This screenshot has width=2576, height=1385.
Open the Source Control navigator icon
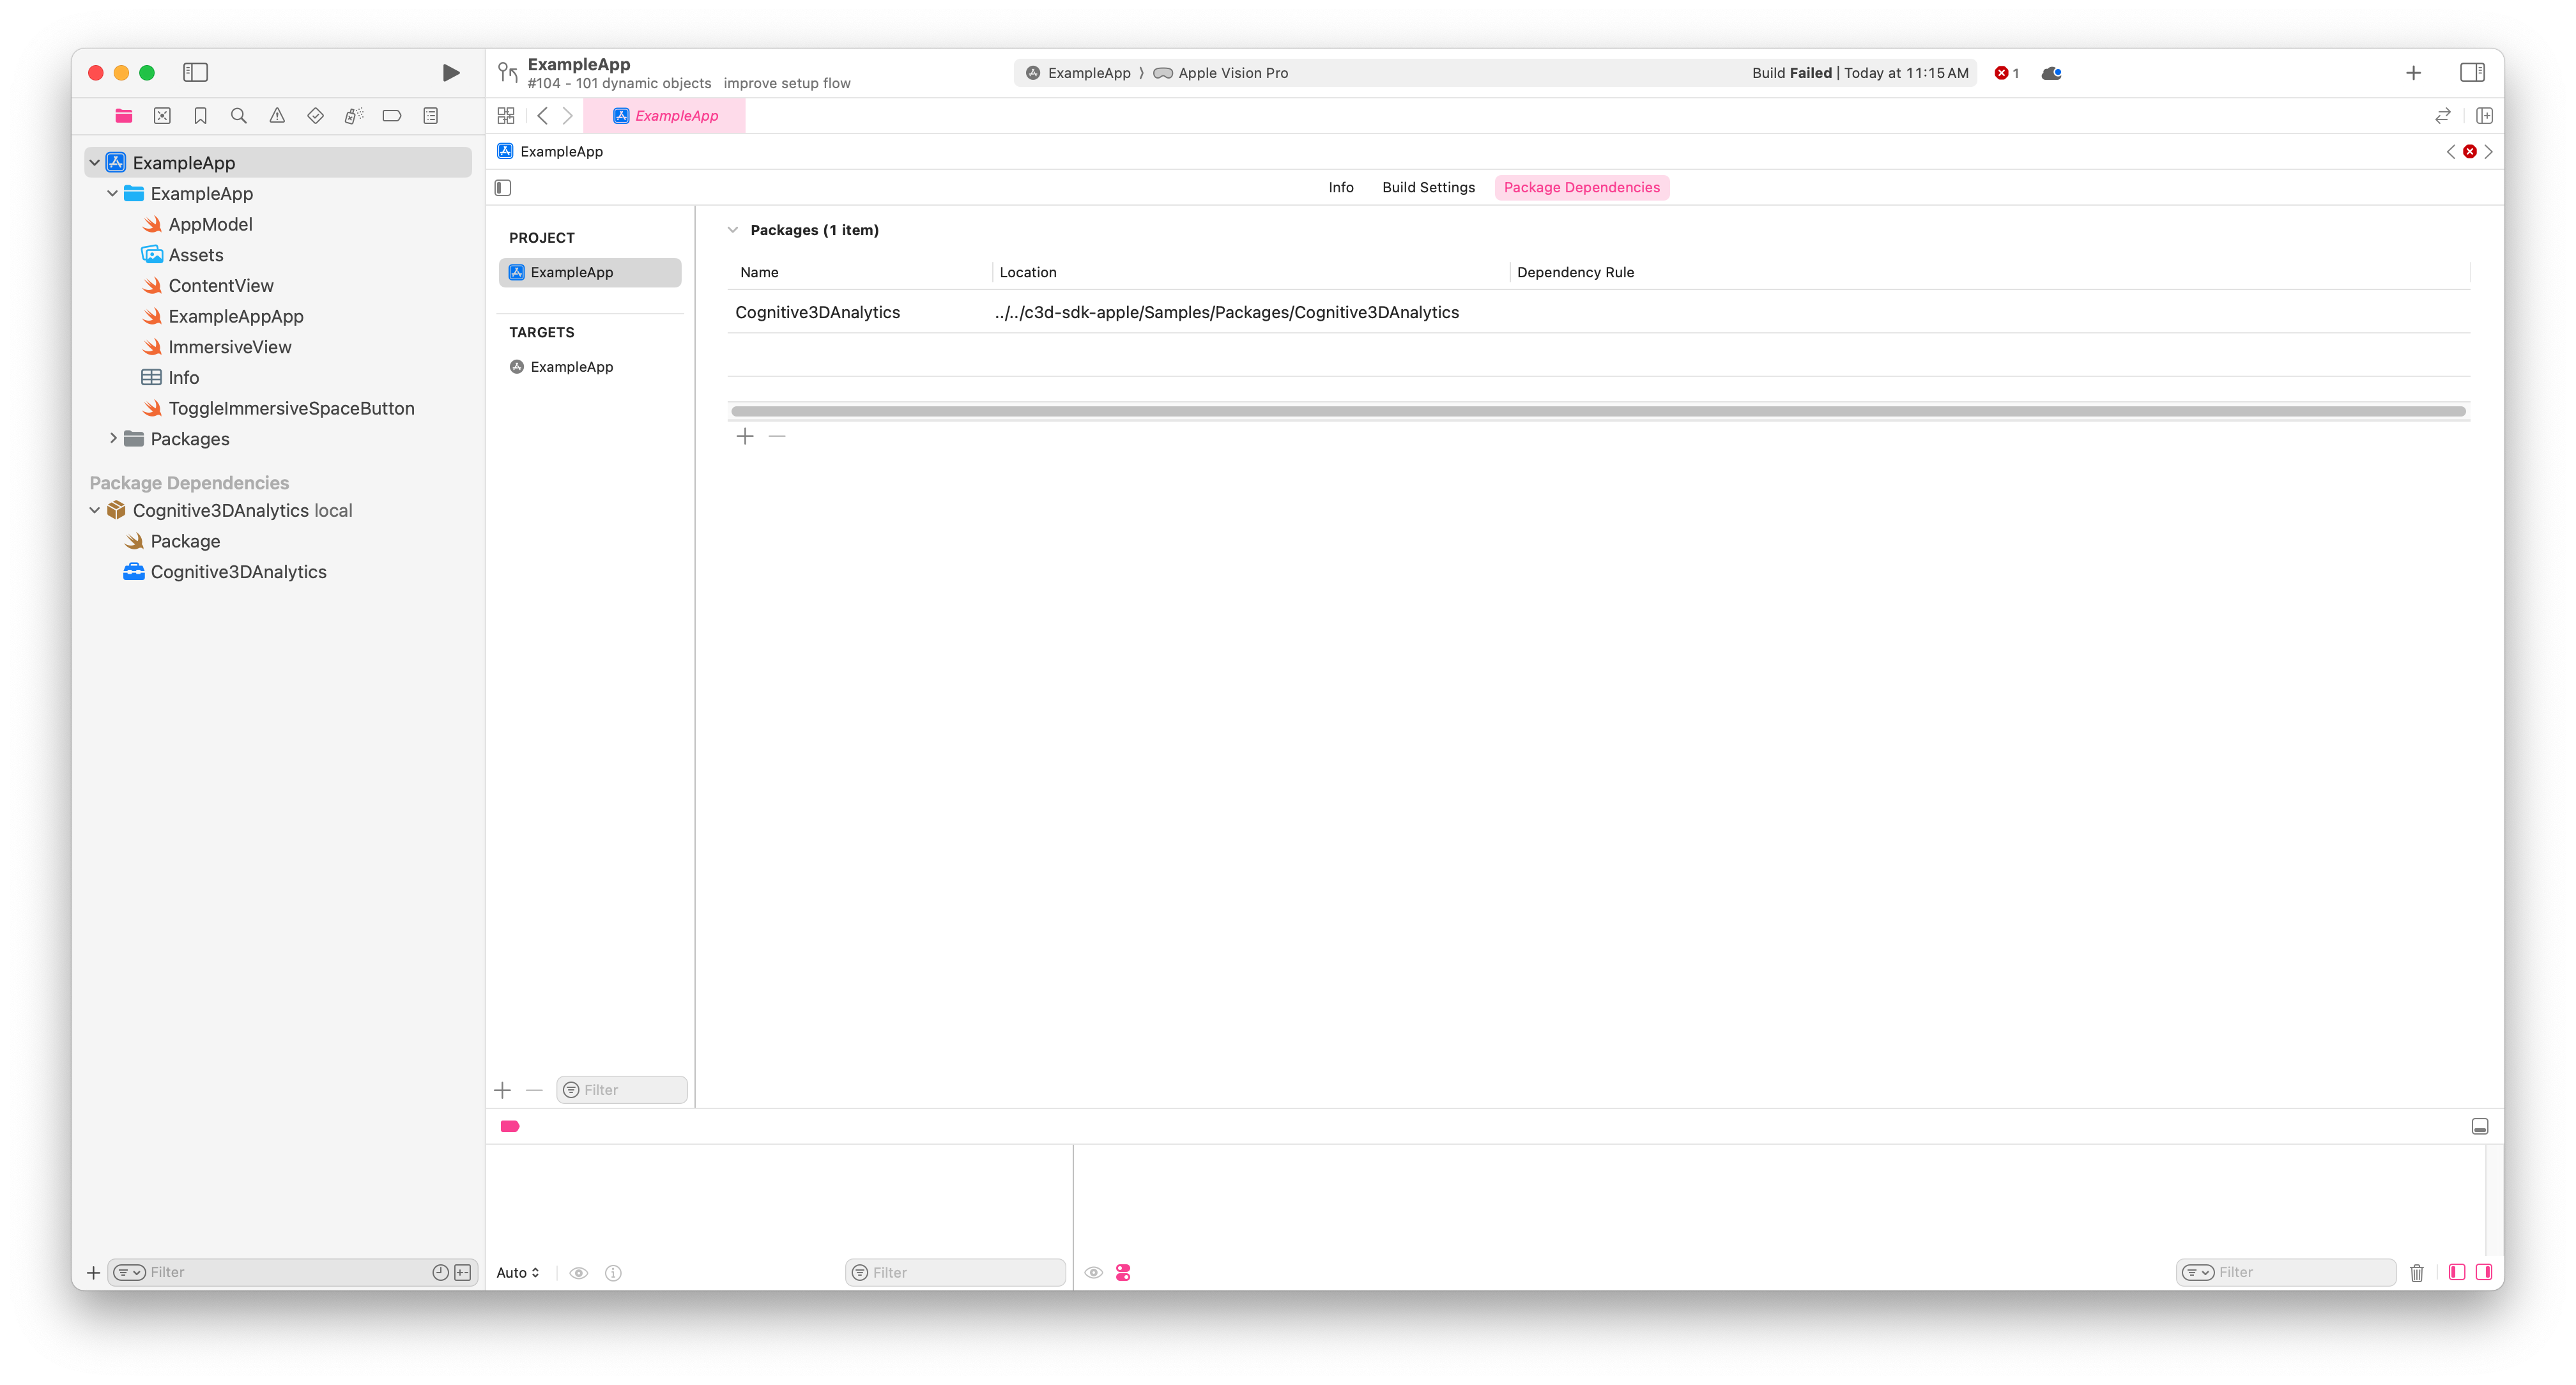[x=162, y=116]
